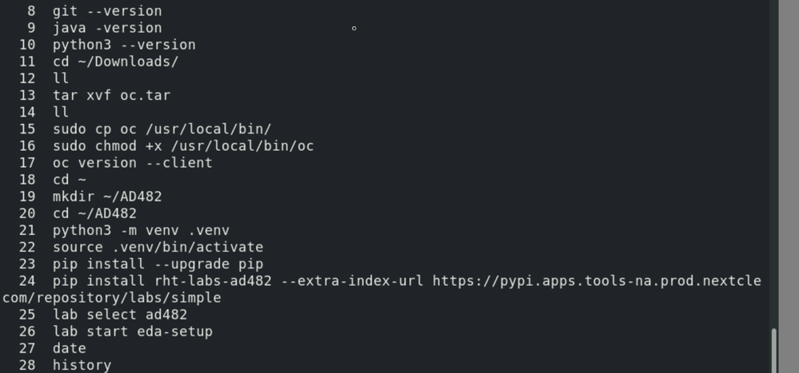The width and height of the screenshot is (799, 373).
Task: Click the 'mkdir ~/AD482' command
Action: pyautogui.click(x=107, y=196)
